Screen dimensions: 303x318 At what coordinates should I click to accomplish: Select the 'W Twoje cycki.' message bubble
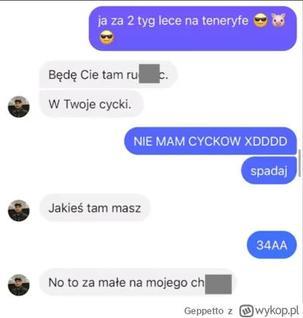91,104
